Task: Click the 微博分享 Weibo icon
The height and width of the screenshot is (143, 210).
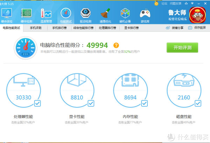Action: coord(168,28)
